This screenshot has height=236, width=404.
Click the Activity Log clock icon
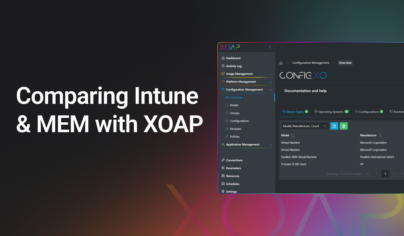[x=223, y=66]
